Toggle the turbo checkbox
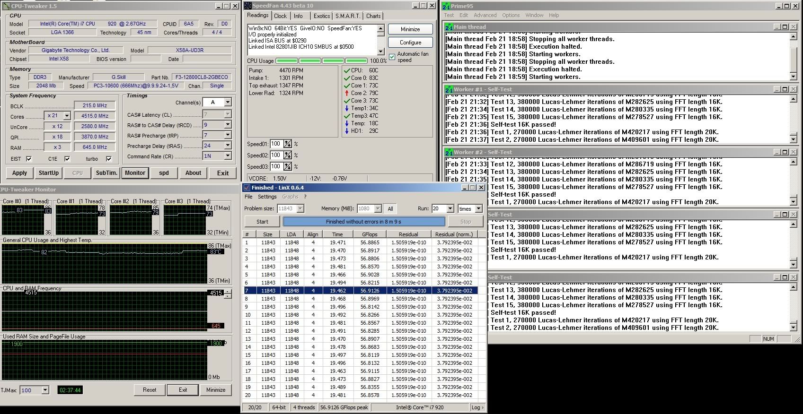This screenshot has height=414, width=803. pos(109,159)
